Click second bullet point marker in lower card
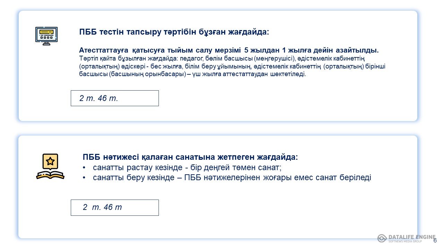 point(84,178)
